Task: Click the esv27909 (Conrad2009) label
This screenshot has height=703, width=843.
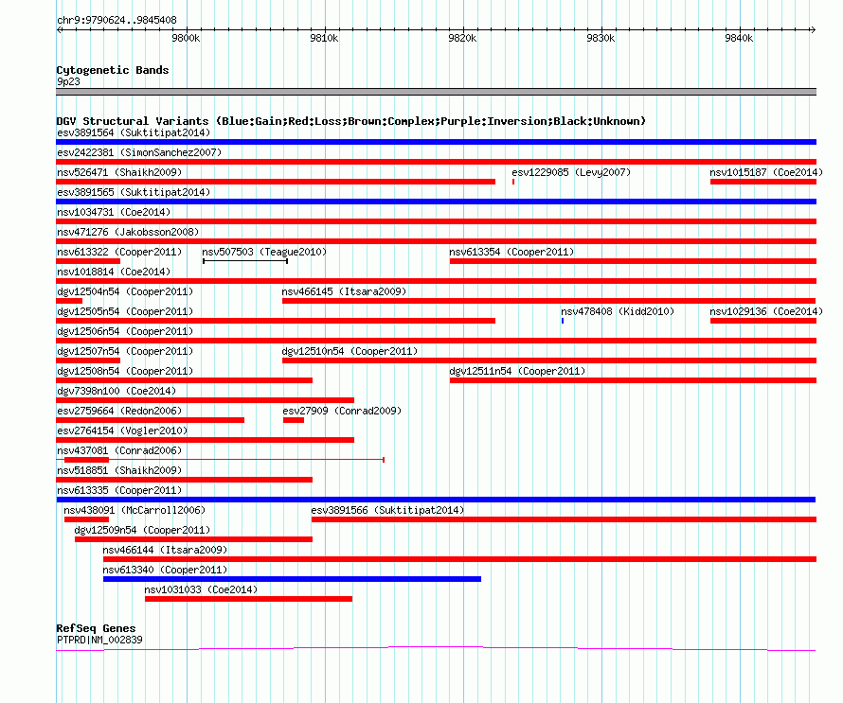Action: coord(342,411)
